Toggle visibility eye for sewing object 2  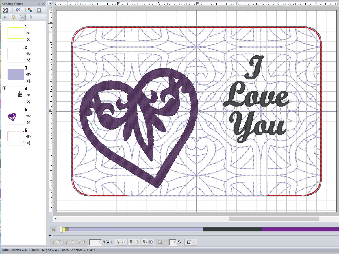tap(28, 54)
